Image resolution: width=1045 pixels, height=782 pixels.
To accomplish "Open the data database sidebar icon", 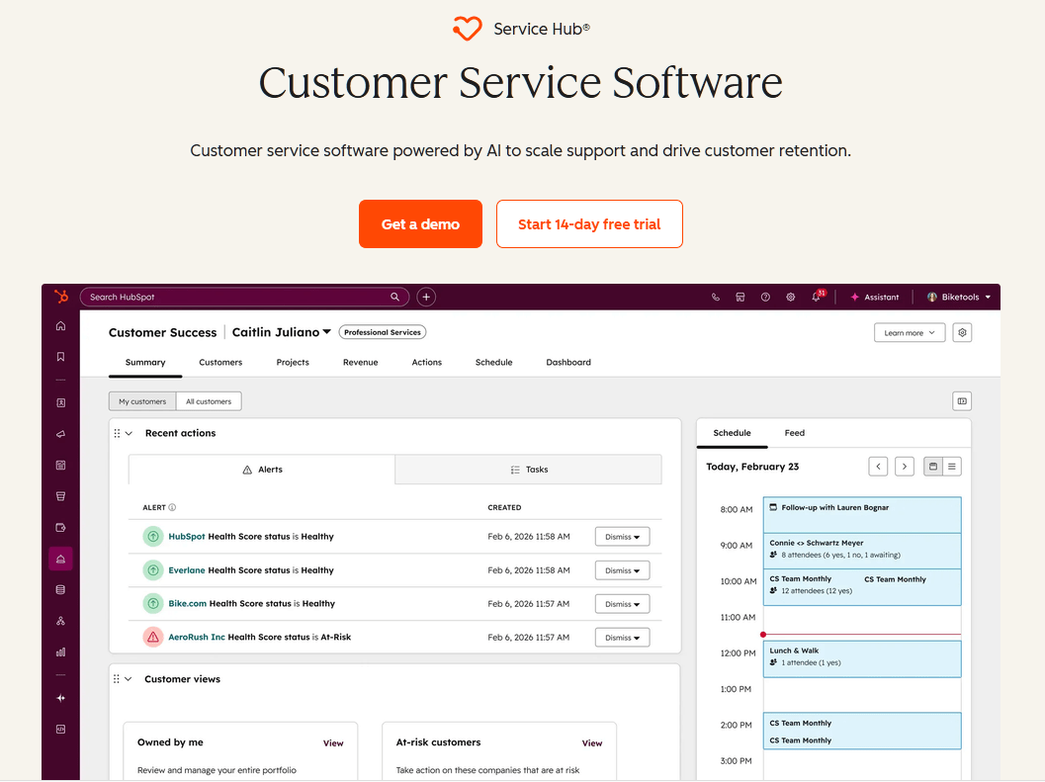I will (x=60, y=589).
